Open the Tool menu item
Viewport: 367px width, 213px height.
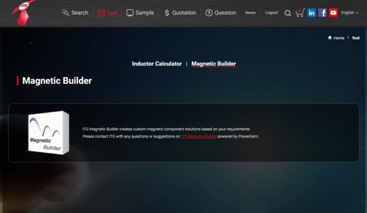(108, 13)
